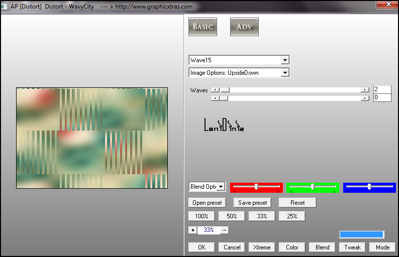
Task: Click the Reset button
Action: 297,203
